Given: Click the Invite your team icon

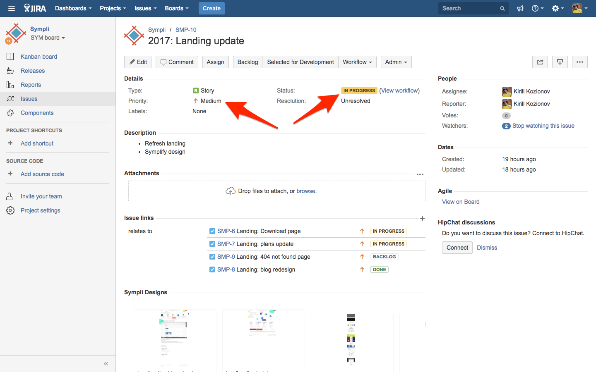Looking at the screenshot, I should click(x=10, y=196).
